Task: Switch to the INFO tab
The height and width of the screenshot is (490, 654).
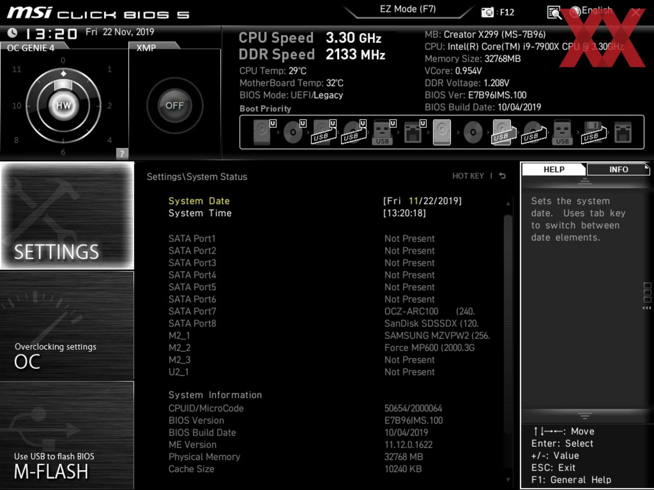Action: (x=618, y=169)
